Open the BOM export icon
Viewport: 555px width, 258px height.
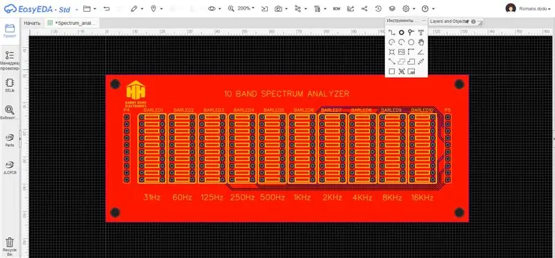(336, 9)
